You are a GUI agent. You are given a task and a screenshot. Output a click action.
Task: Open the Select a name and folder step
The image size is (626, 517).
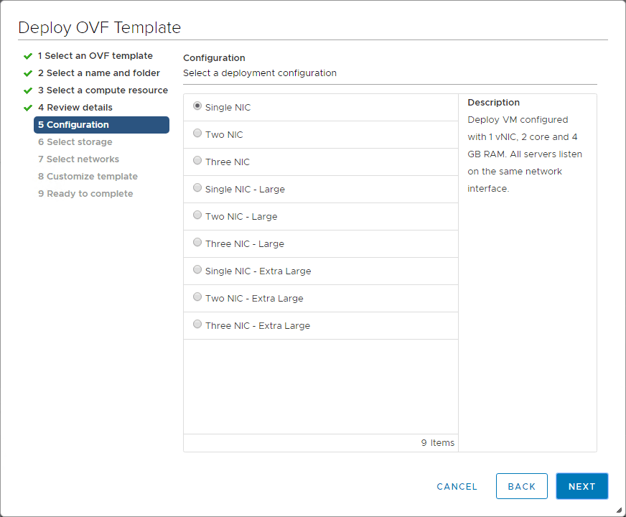pos(98,73)
